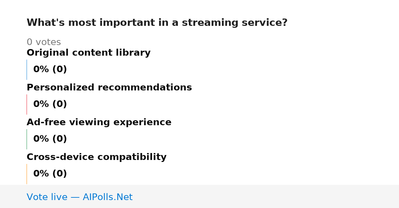
Task: Click the gray footer banner area
Action: (x=199, y=196)
